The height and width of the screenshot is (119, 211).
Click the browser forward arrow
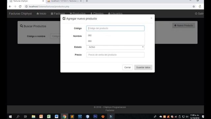(x=15, y=7)
